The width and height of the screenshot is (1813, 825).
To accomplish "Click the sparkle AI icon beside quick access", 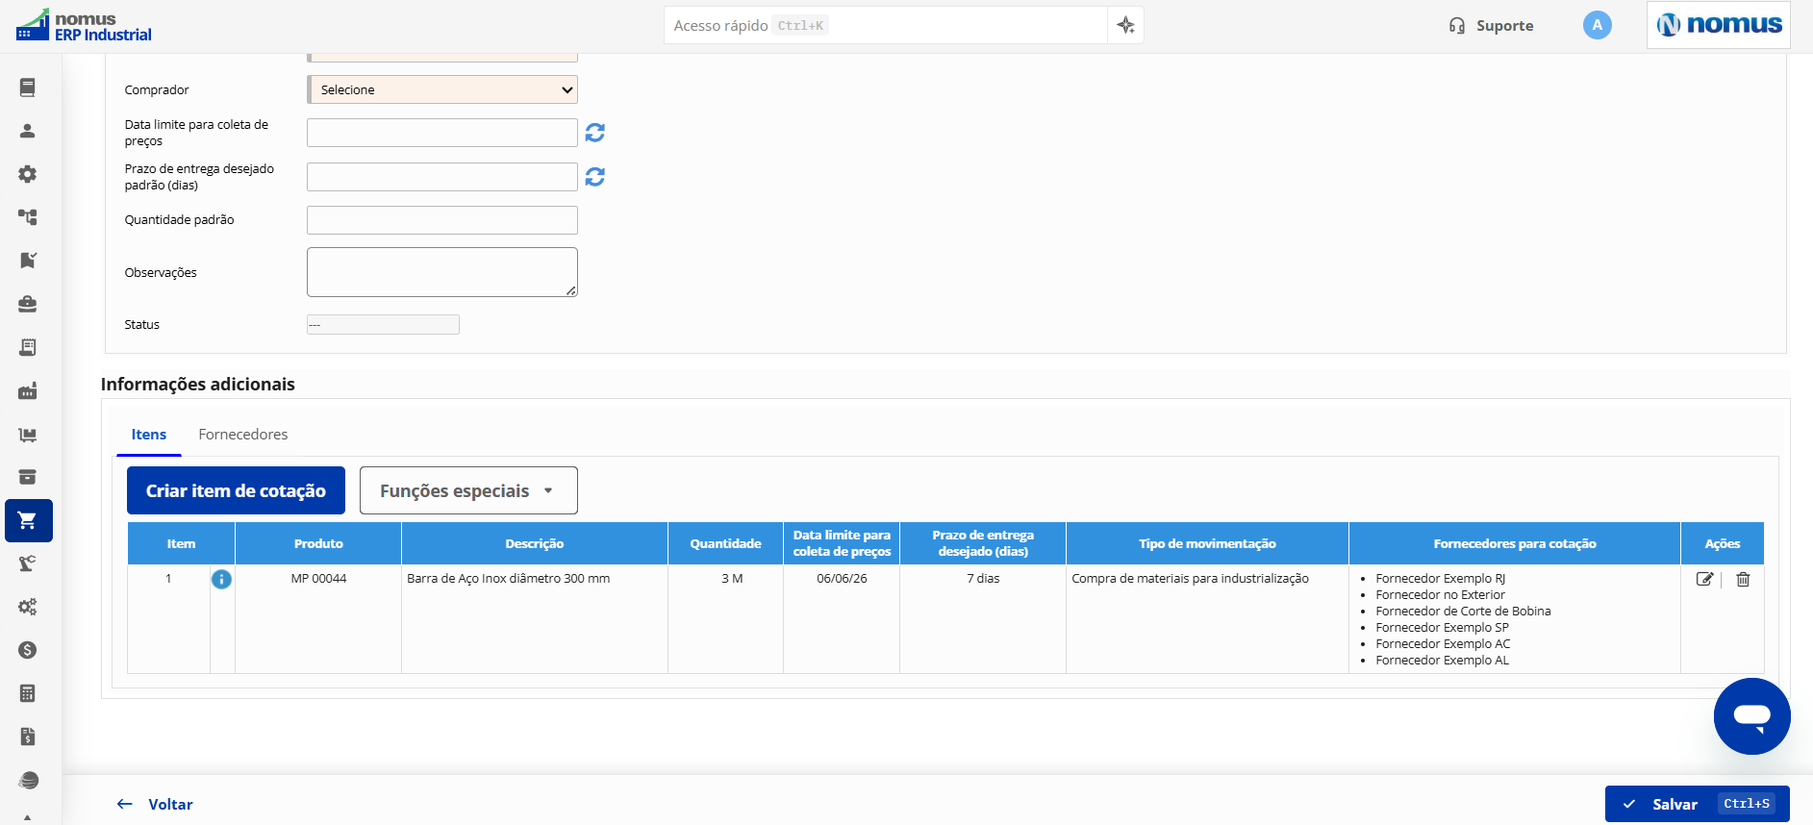I will click(x=1125, y=25).
